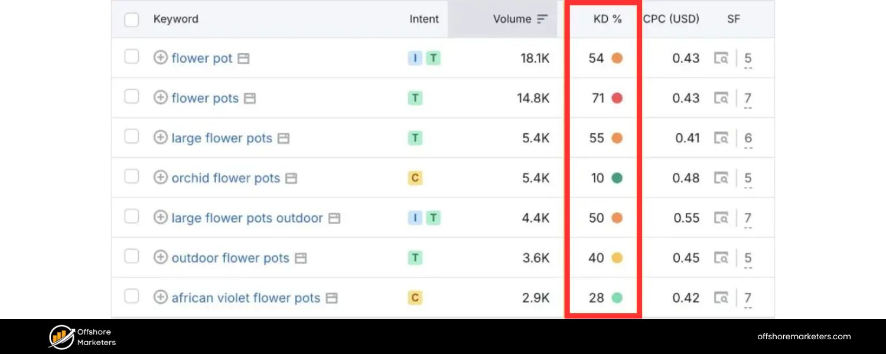Viewport: 886px width, 354px height.
Task: Click the SF value 7 for african violet flower pots
Action: (x=748, y=296)
